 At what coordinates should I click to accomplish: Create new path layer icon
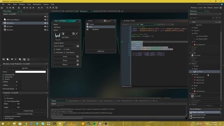16,59
